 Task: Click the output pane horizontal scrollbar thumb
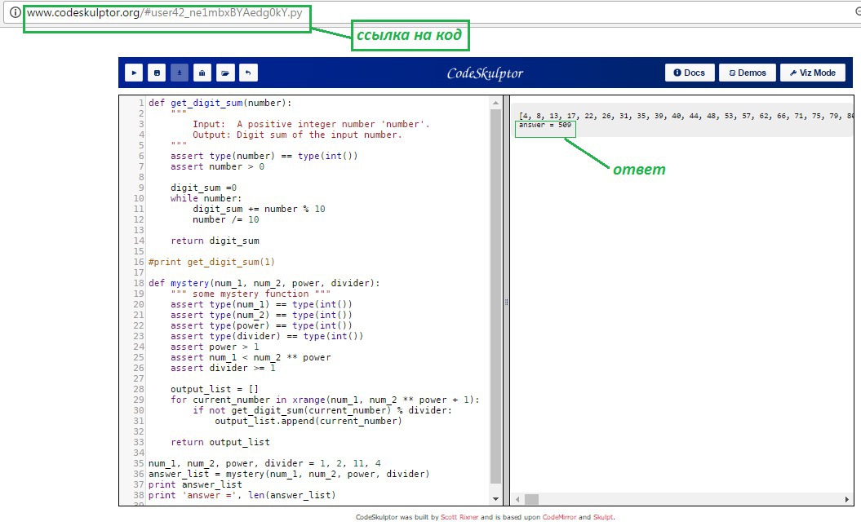[531, 499]
